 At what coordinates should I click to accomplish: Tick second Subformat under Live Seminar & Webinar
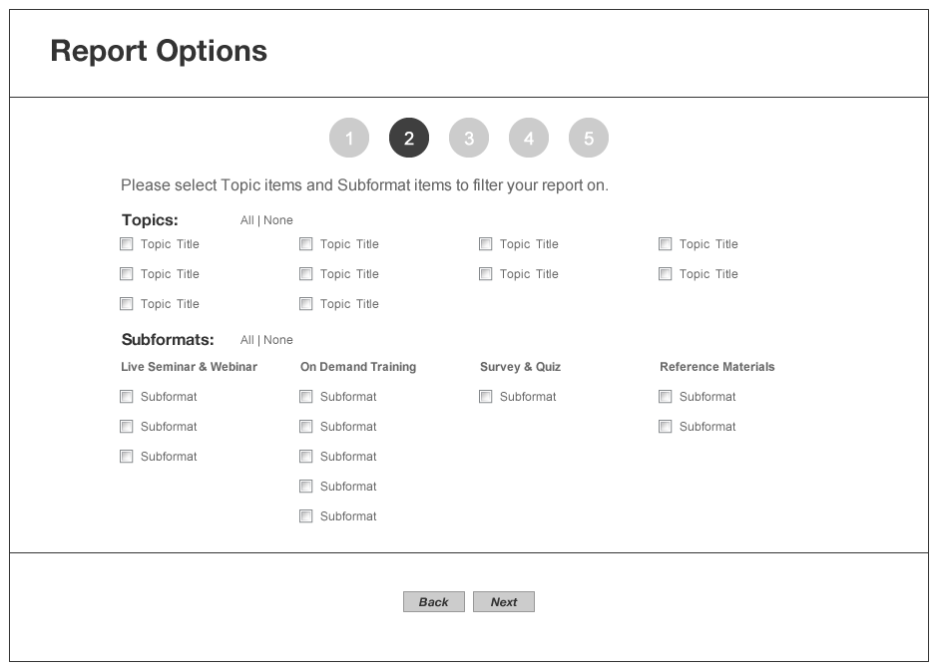pyautogui.click(x=126, y=427)
